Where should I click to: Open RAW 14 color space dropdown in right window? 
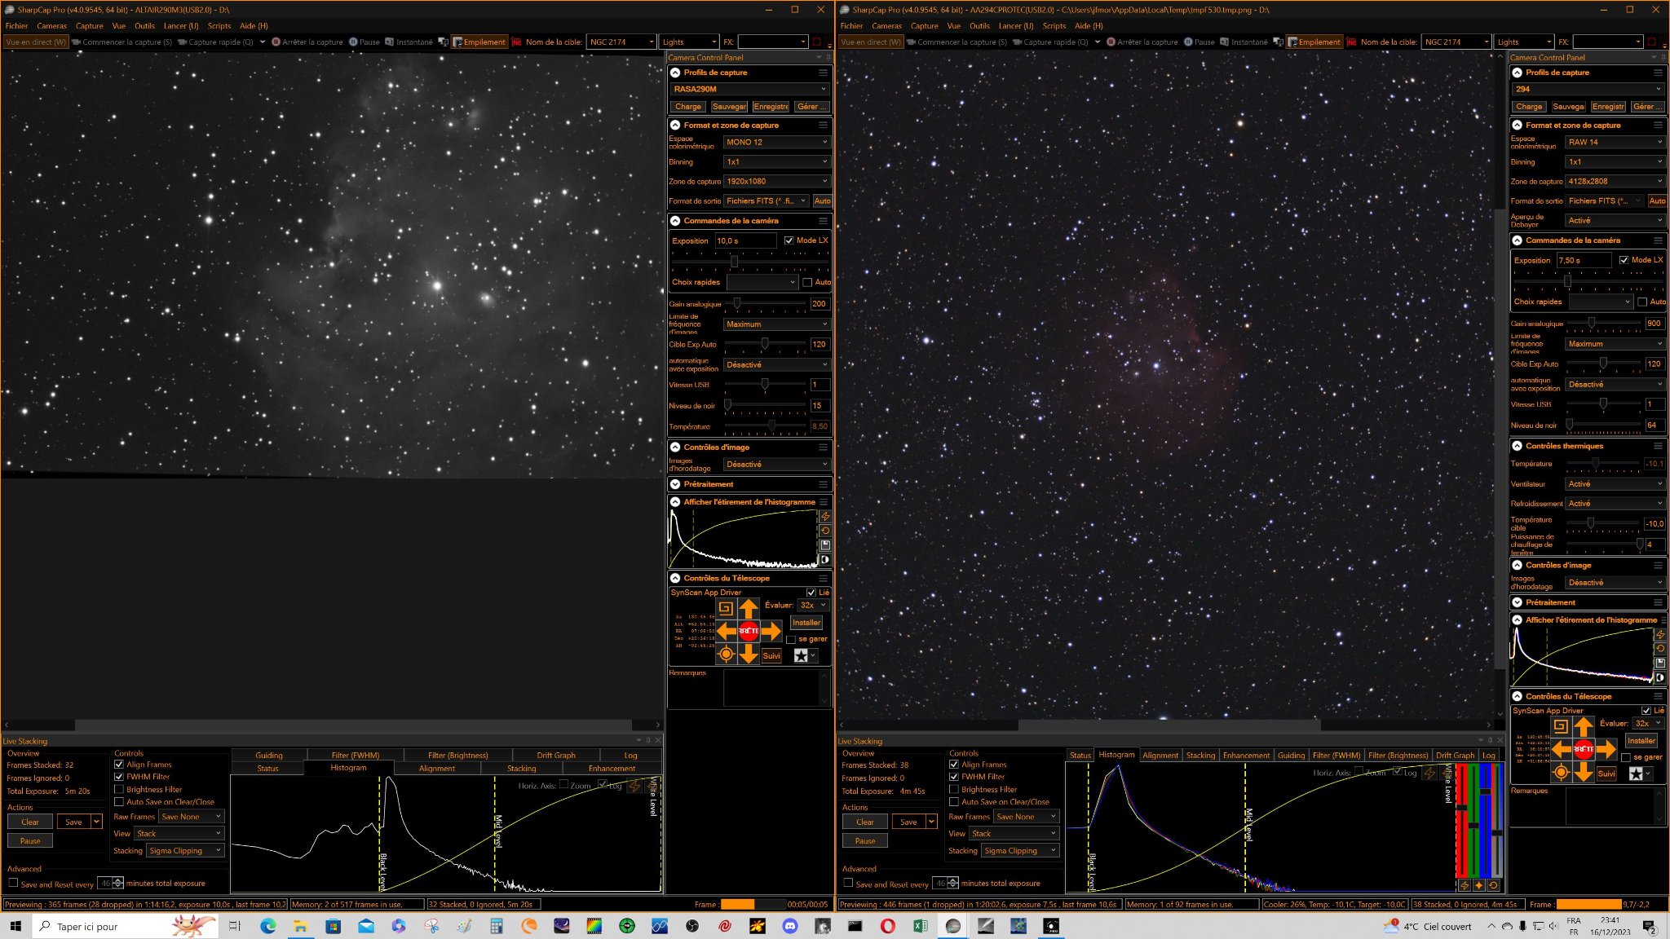1615,142
